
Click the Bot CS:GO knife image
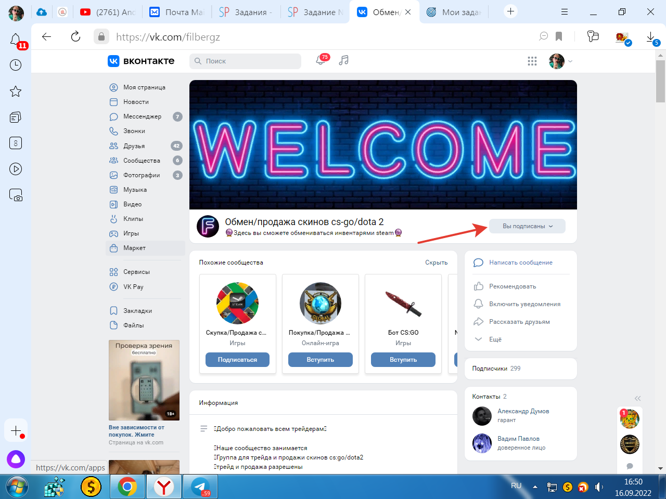(403, 304)
